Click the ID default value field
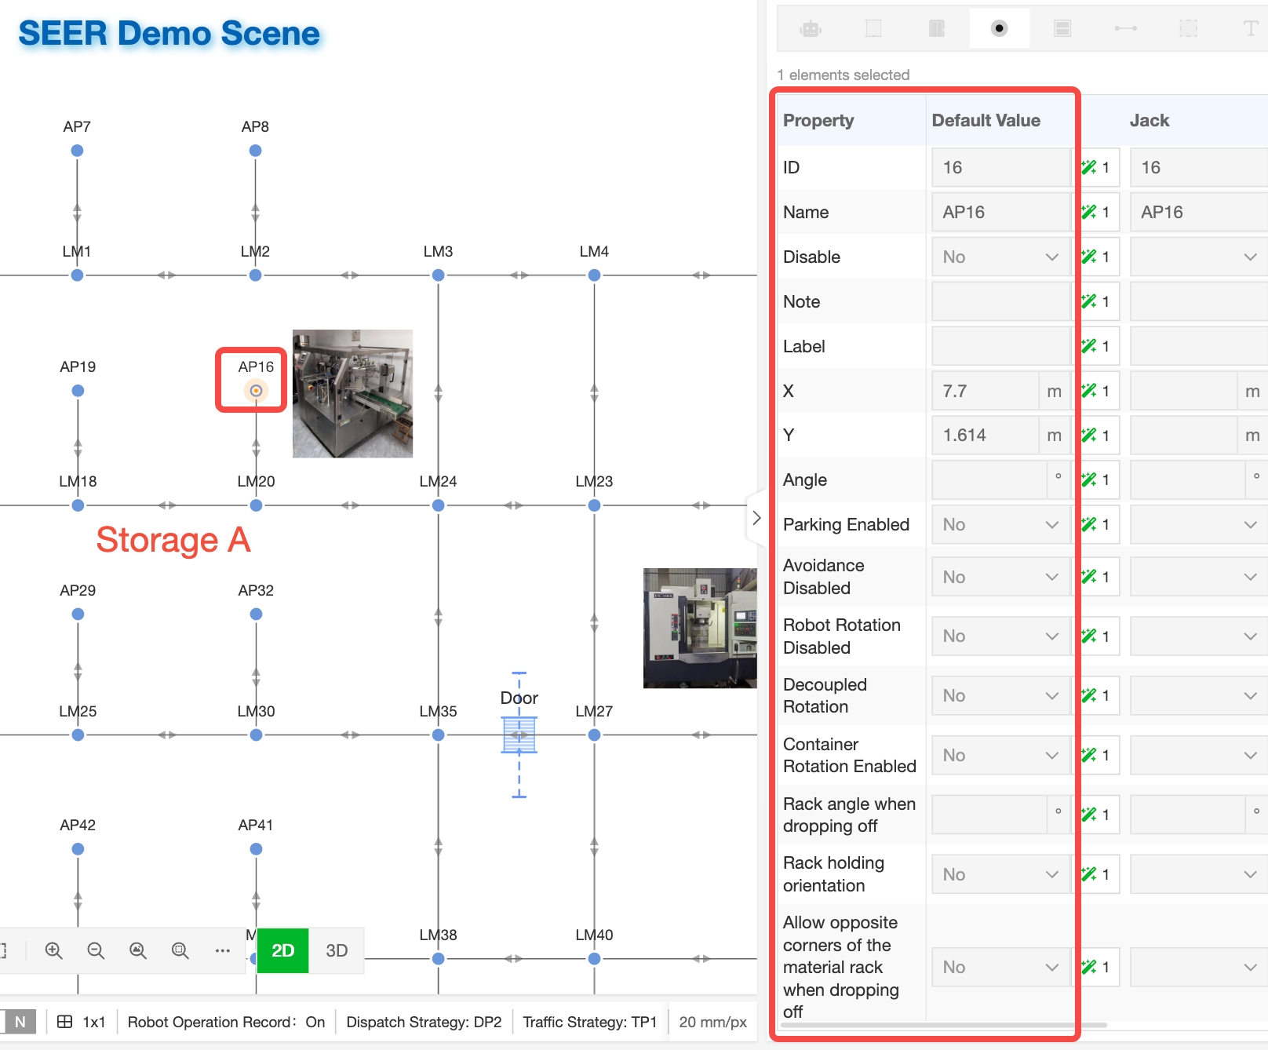Viewport: 1268px width, 1050px height. click(1001, 167)
